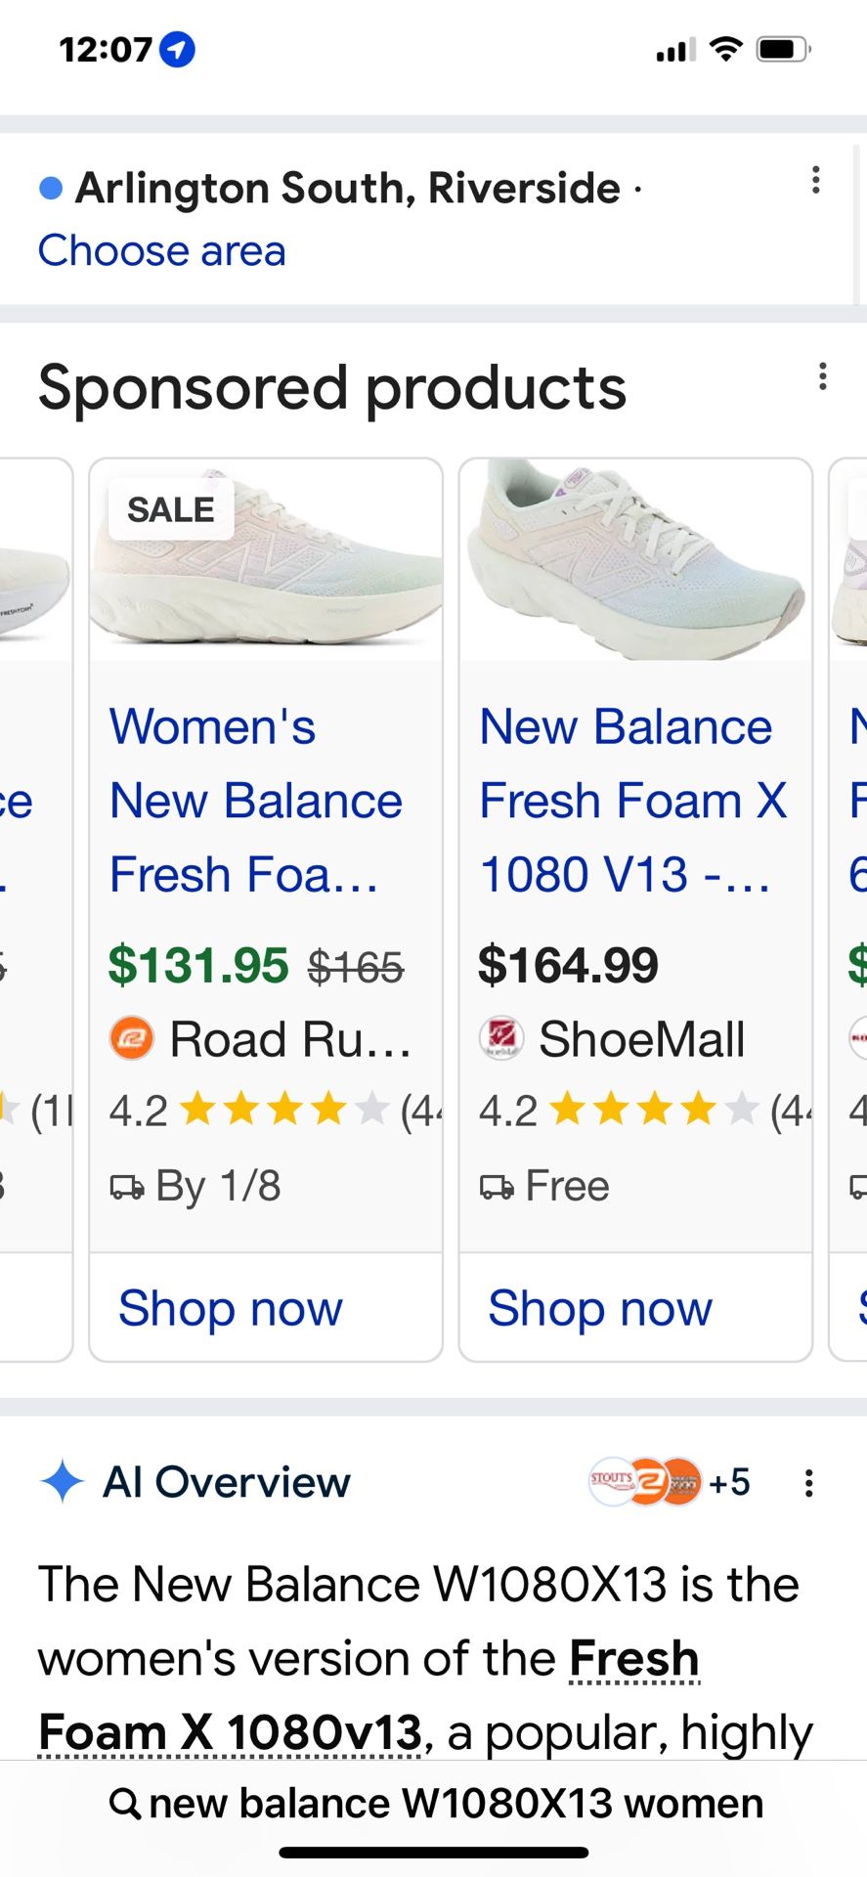This screenshot has height=1877, width=867.
Task: Tap the ShoeMall store logo icon
Action: (x=500, y=1038)
